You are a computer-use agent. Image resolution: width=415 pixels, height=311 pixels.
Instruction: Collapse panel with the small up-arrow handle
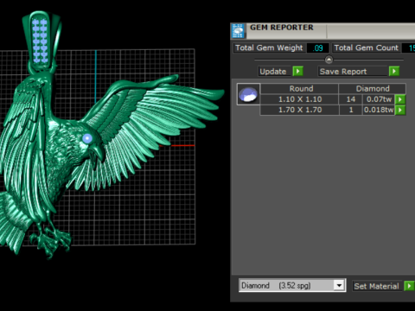[x=329, y=60]
